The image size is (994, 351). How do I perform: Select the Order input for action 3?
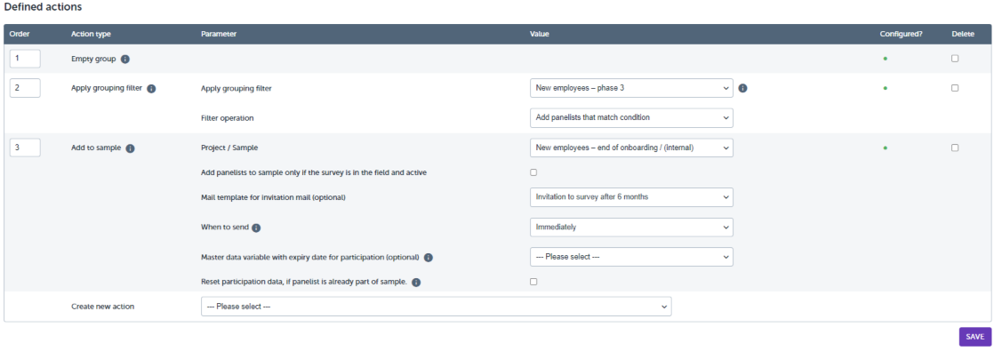[x=26, y=148]
